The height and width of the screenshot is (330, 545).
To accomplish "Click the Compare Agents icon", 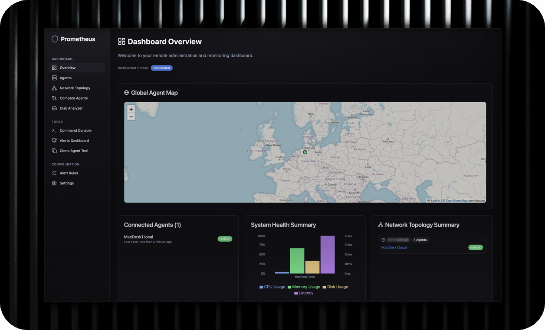I will [x=54, y=98].
